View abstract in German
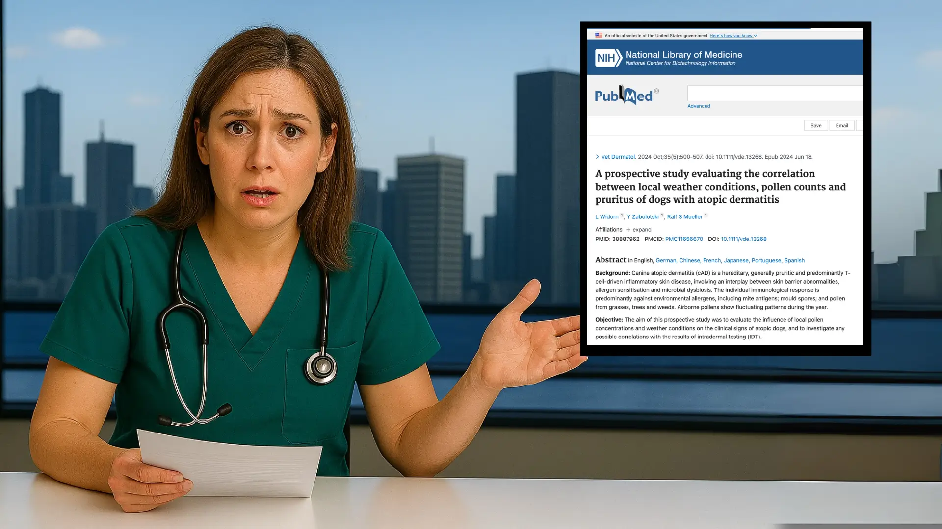The width and height of the screenshot is (942, 529). 666,261
